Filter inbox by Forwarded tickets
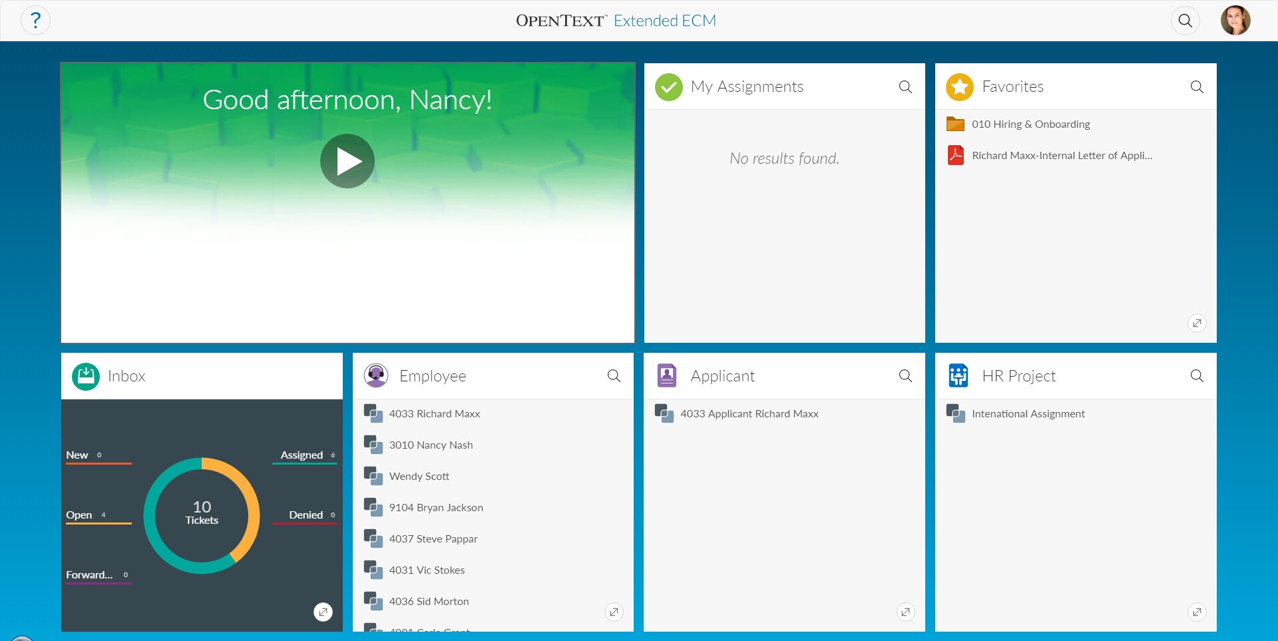 click(98, 576)
